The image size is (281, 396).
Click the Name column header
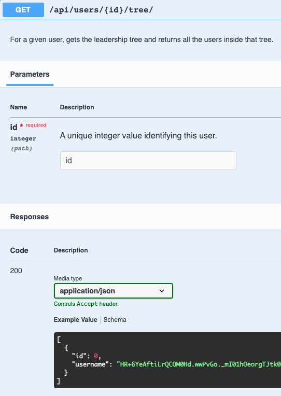pyautogui.click(x=19, y=107)
